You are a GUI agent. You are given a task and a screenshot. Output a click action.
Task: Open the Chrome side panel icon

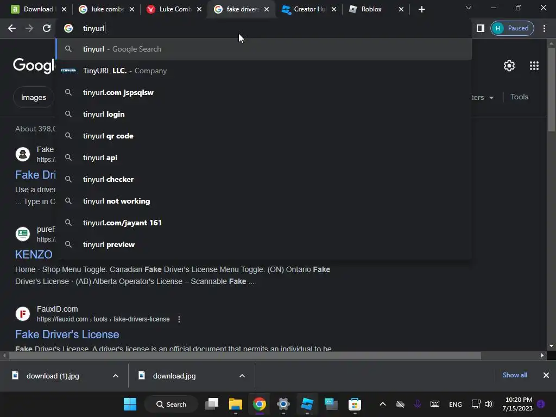(481, 28)
